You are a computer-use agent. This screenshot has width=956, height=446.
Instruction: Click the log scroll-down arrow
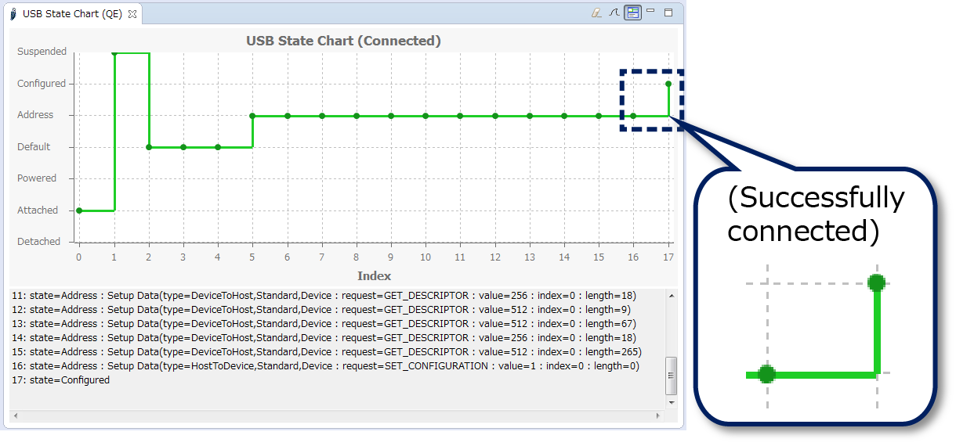[671, 402]
